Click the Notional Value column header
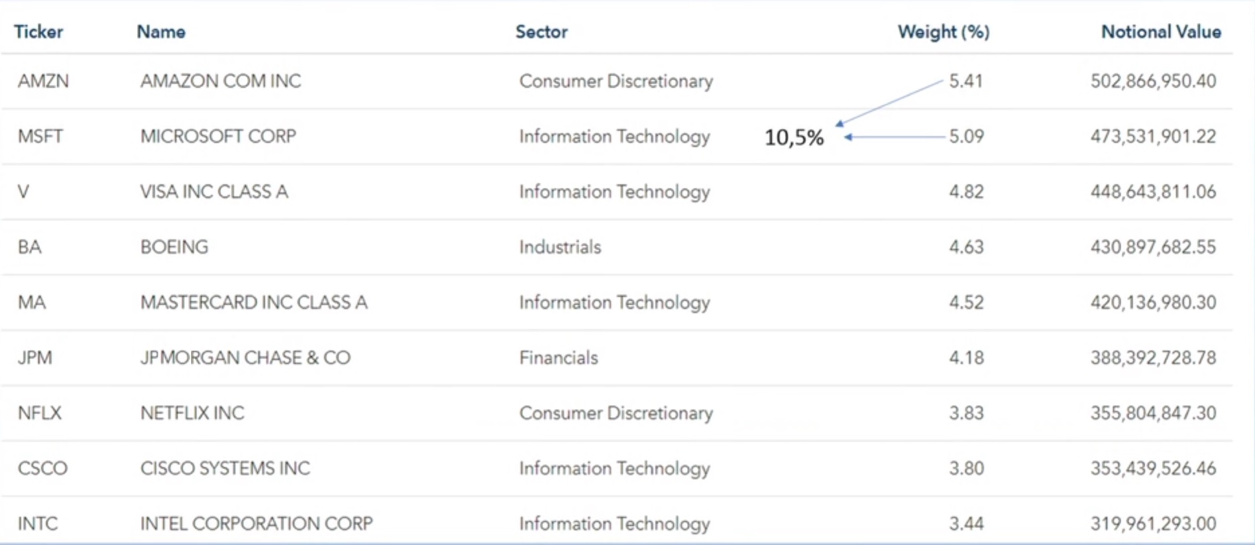The height and width of the screenshot is (545, 1255). pyautogui.click(x=1160, y=32)
